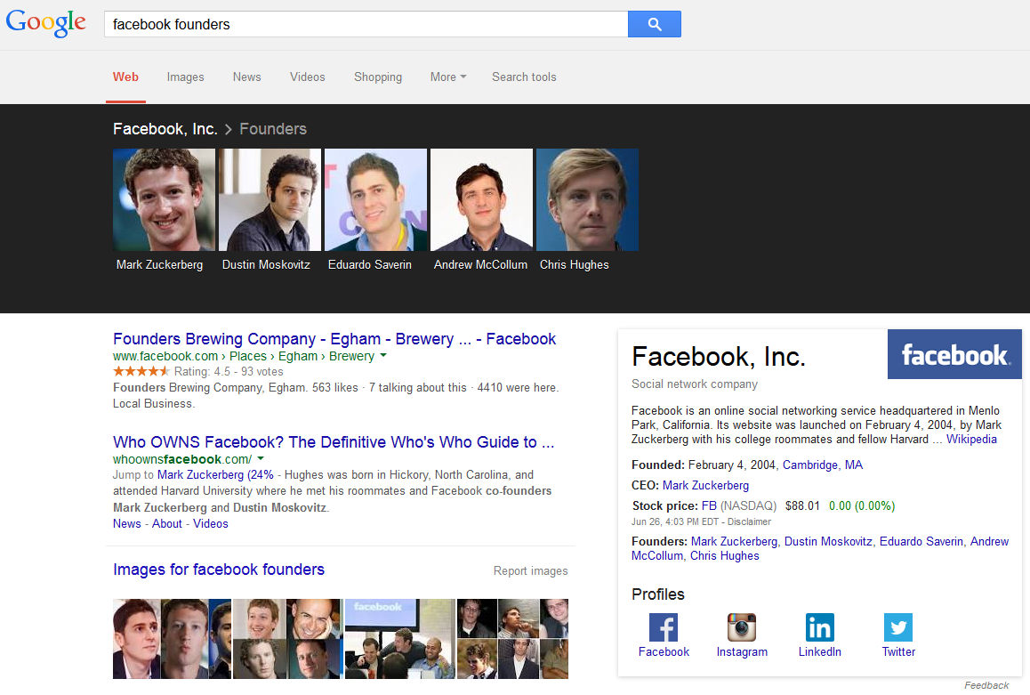Click the Google logo
The height and width of the screenshot is (695, 1030).
46,23
